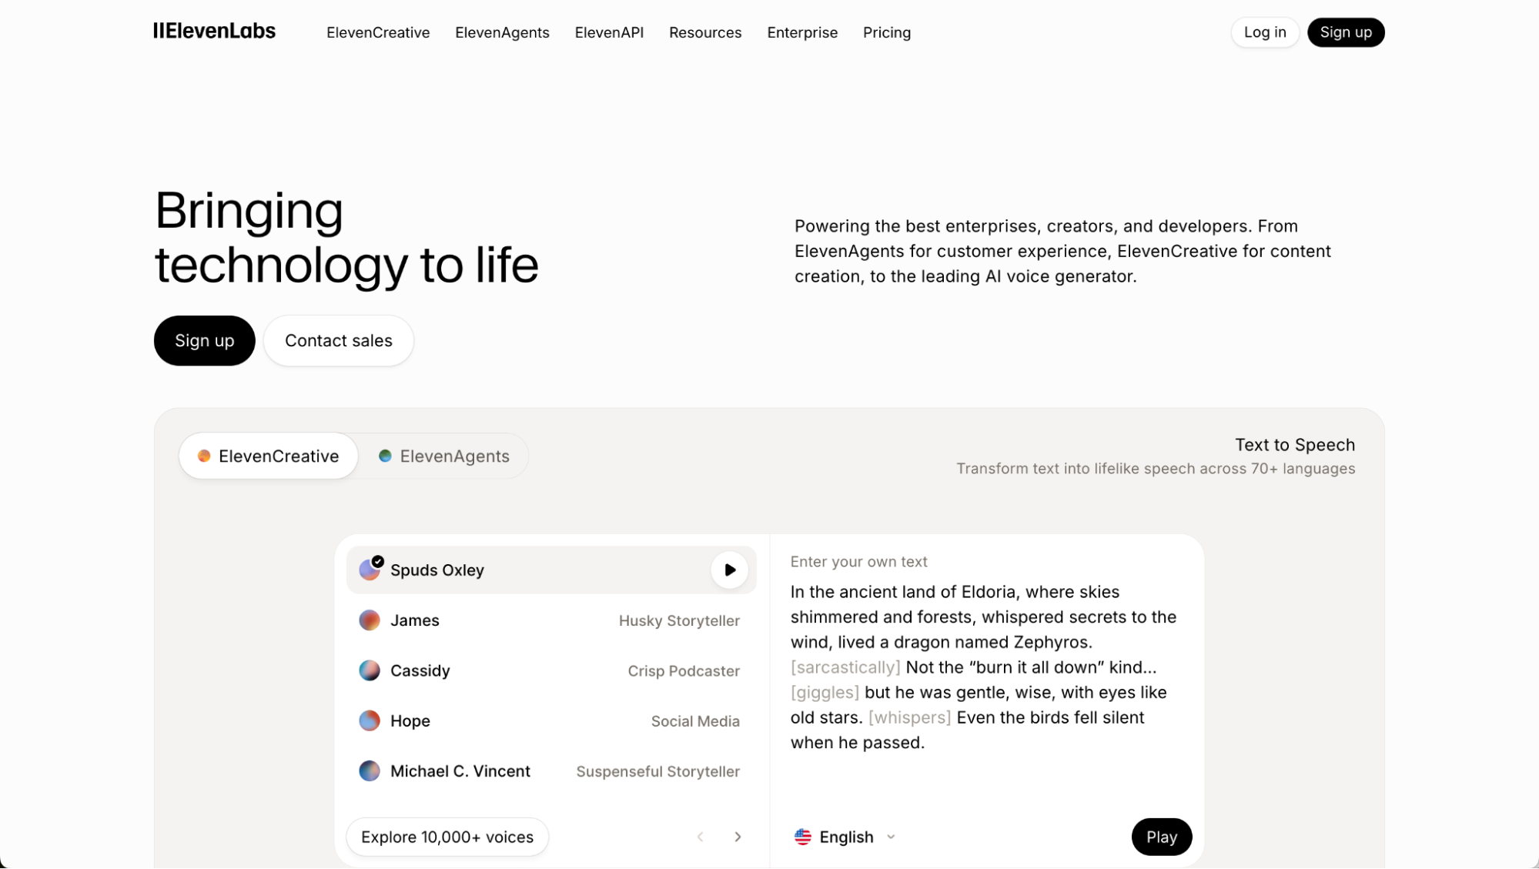Screen dimensions: 1539x869
Task: Select the ElevenCreative toggle tab
Action: click(269, 456)
